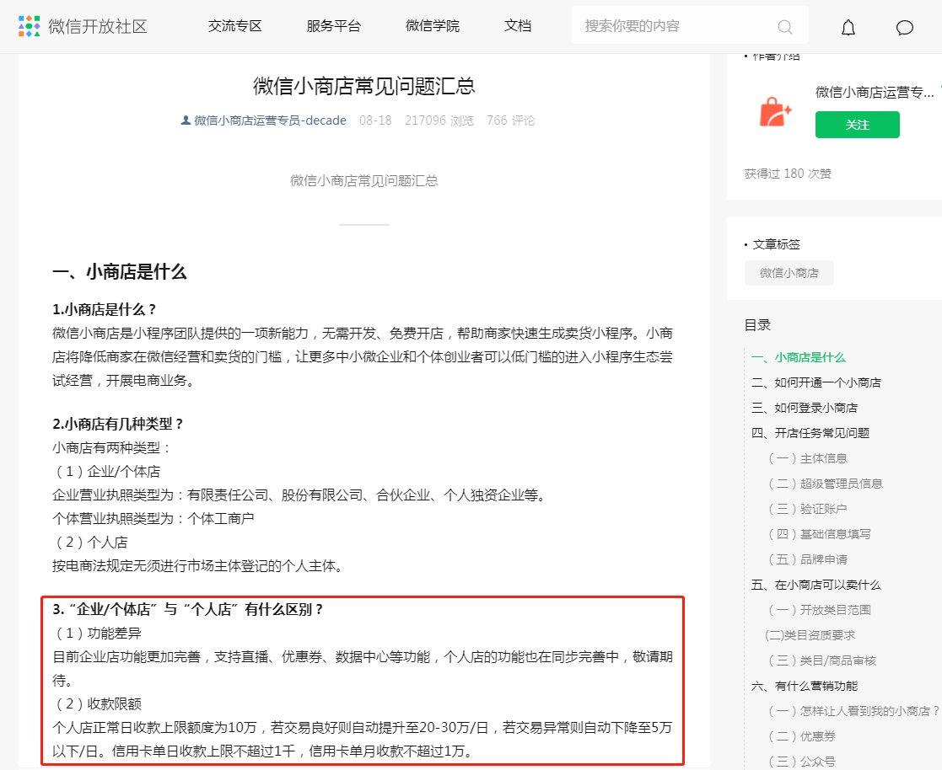Click the 文章标签 section label

[776, 244]
